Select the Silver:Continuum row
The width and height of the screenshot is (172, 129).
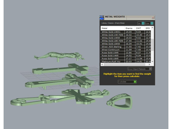(x=126, y=50)
